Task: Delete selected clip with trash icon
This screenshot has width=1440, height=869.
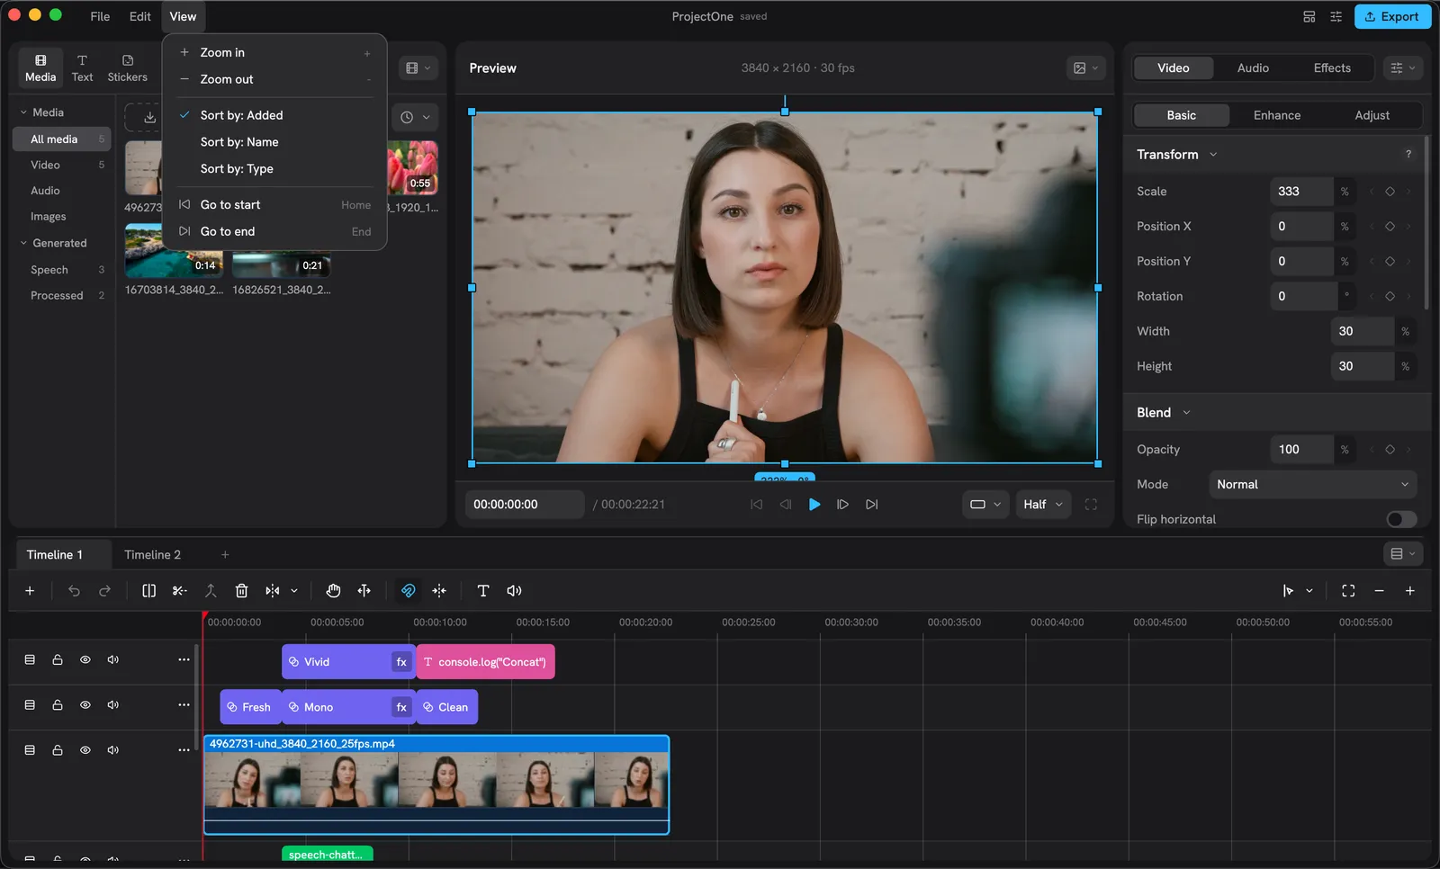Action: (241, 591)
